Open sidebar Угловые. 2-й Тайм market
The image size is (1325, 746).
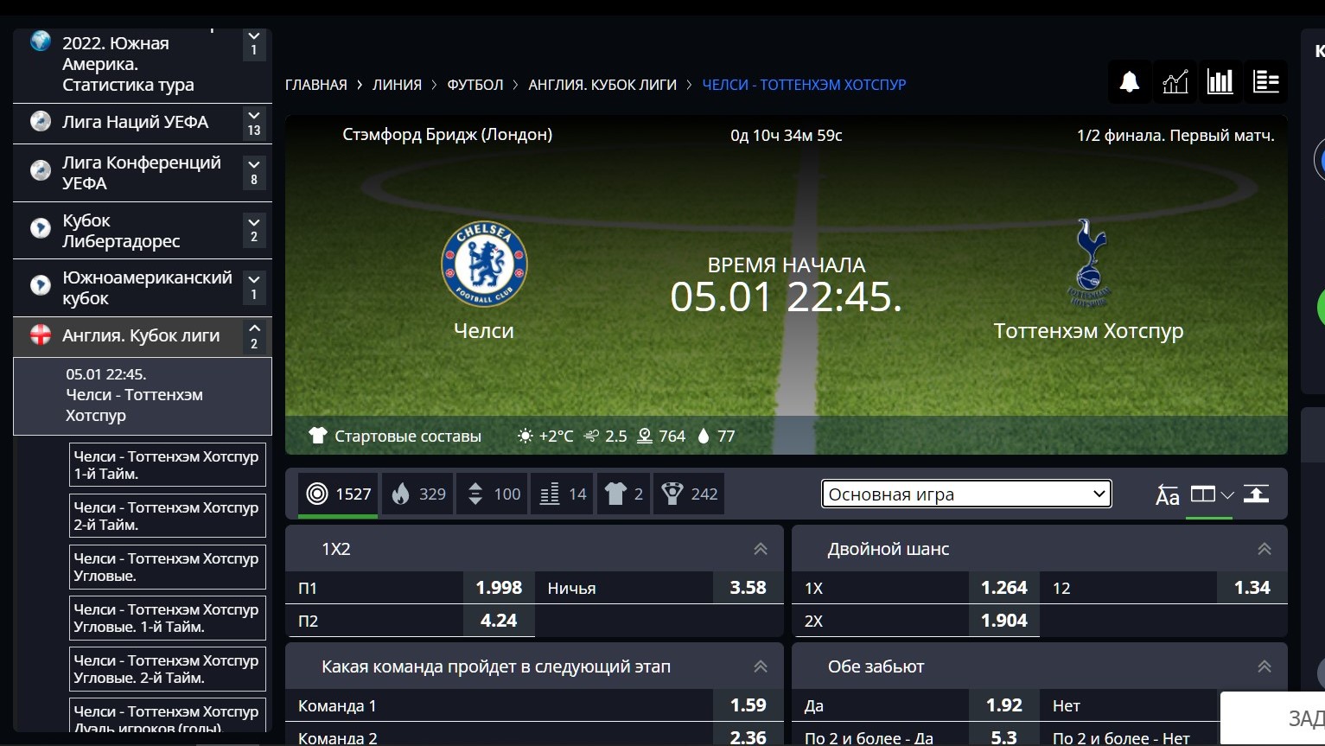168,669
